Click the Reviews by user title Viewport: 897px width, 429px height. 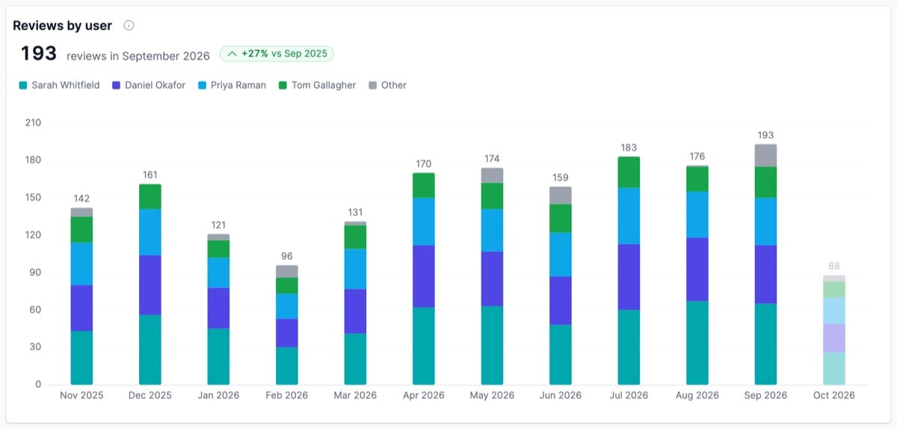point(63,25)
